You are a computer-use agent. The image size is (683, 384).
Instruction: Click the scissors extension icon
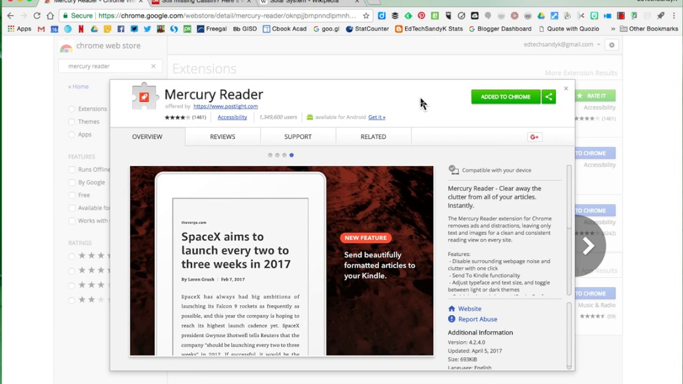[x=581, y=16]
